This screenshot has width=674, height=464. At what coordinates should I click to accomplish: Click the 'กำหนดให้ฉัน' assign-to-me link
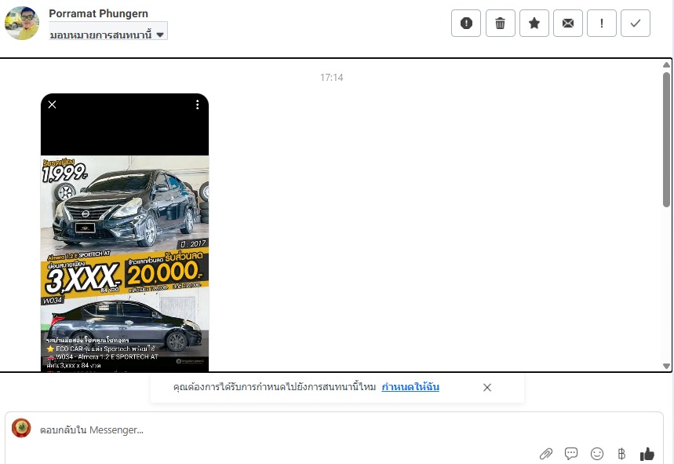point(410,387)
